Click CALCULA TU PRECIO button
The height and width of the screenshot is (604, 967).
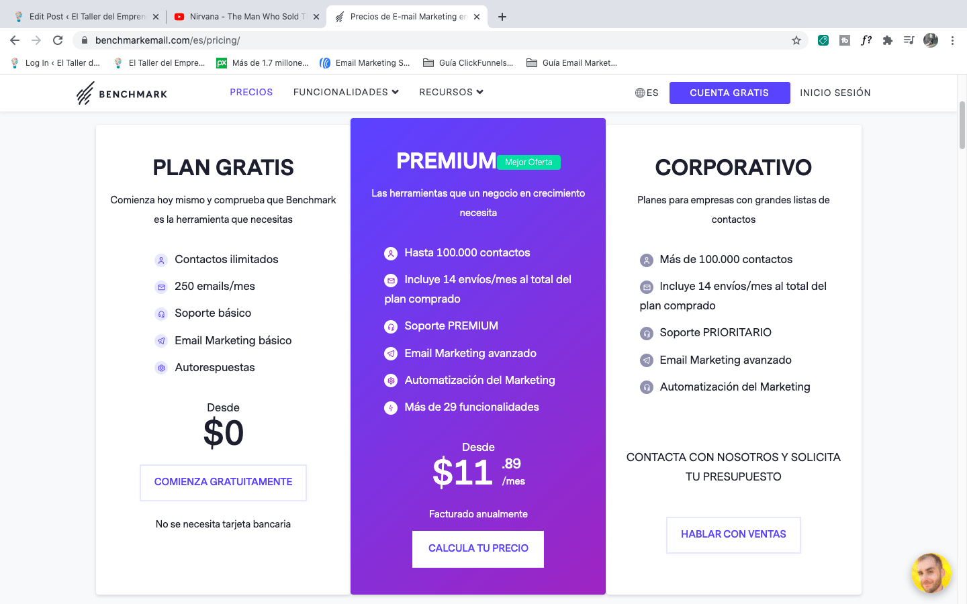pos(478,548)
